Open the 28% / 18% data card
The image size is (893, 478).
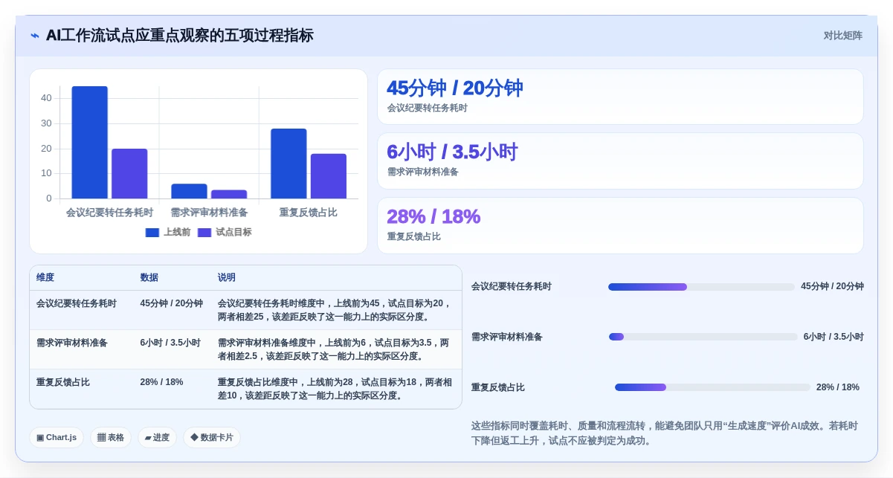point(620,225)
